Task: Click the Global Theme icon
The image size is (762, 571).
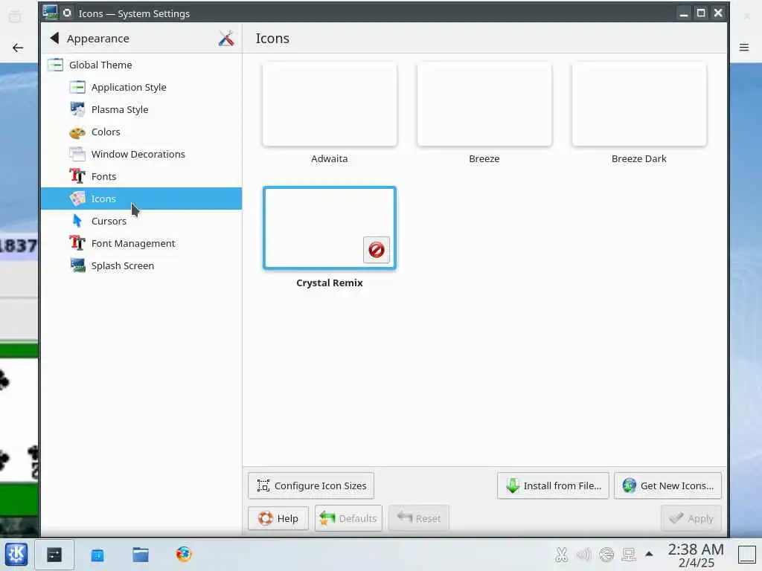Action: [55, 65]
